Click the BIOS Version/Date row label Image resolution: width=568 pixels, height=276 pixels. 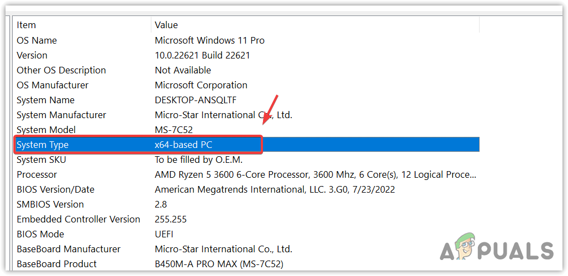click(x=55, y=189)
